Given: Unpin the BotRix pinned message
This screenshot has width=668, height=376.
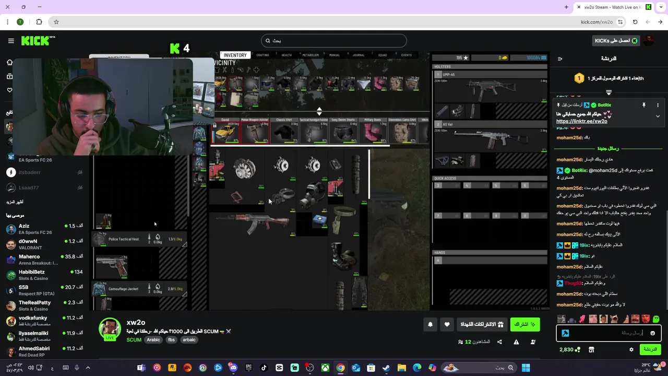Looking at the screenshot, I should (644, 105).
